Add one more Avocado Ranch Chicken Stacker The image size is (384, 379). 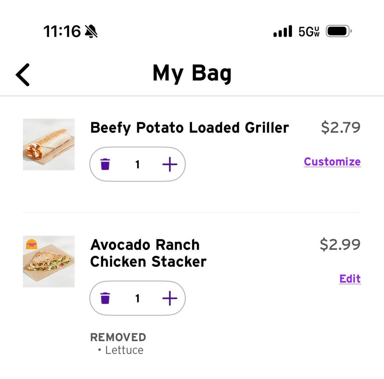[170, 298]
